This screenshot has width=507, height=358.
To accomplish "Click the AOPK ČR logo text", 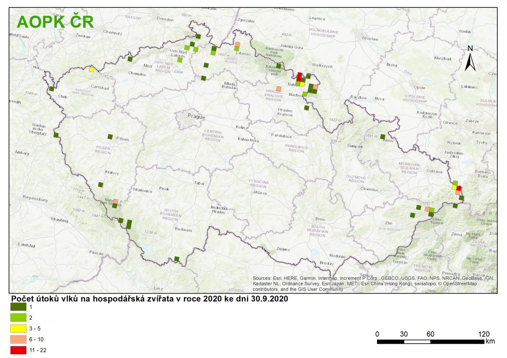I will (x=55, y=22).
